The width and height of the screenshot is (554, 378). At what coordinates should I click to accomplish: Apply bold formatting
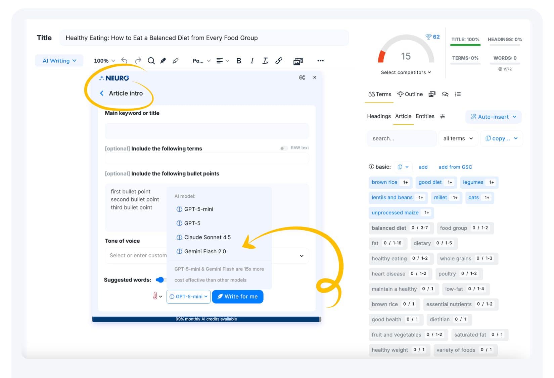coord(239,61)
